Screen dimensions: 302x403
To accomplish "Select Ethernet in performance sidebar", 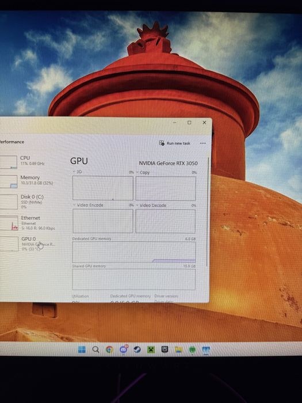I will click(27, 223).
